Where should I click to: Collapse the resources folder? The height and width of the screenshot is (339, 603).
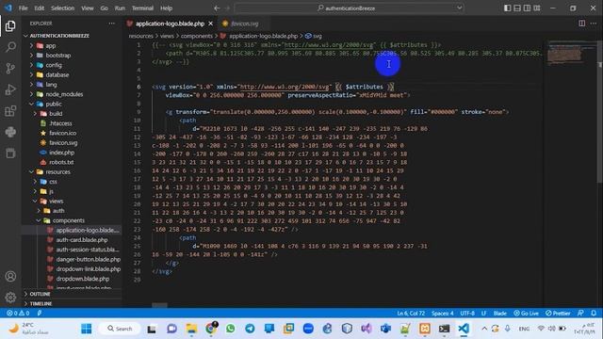click(57, 171)
